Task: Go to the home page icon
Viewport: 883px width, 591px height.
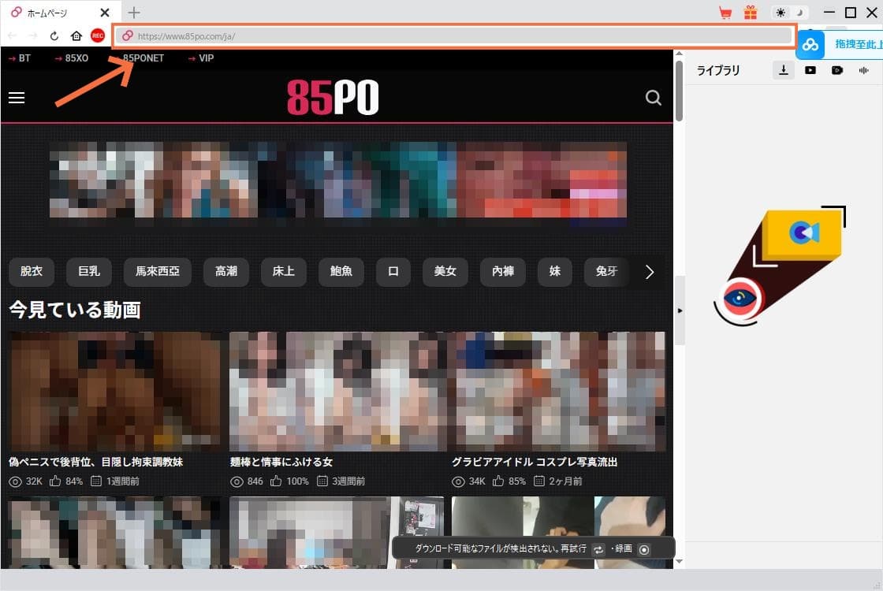Action: [76, 36]
